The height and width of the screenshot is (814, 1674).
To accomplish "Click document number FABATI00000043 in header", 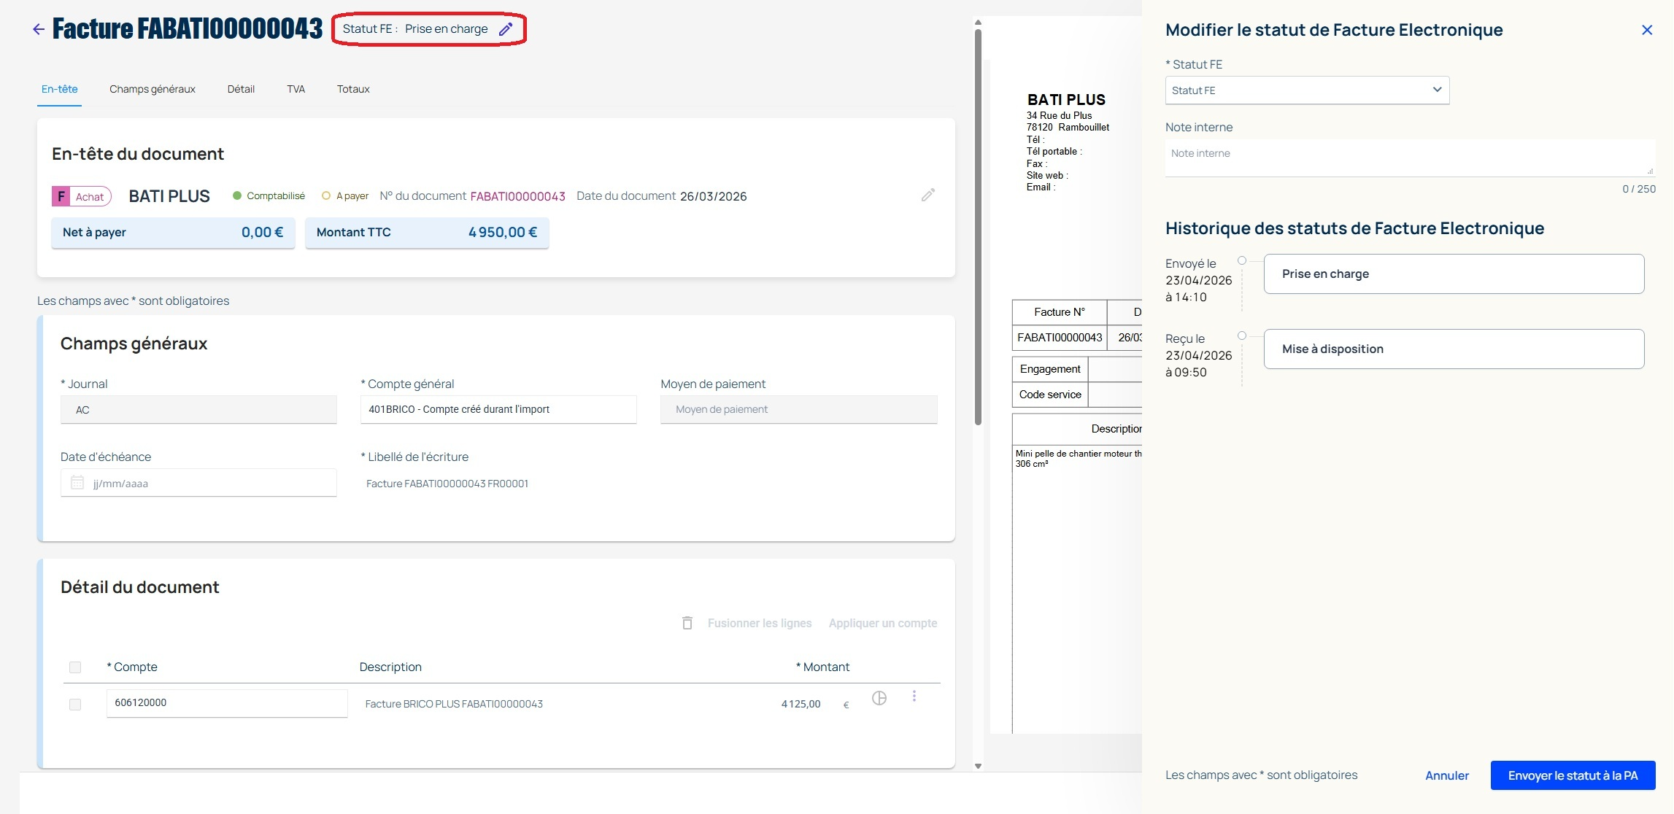I will pyautogui.click(x=517, y=196).
